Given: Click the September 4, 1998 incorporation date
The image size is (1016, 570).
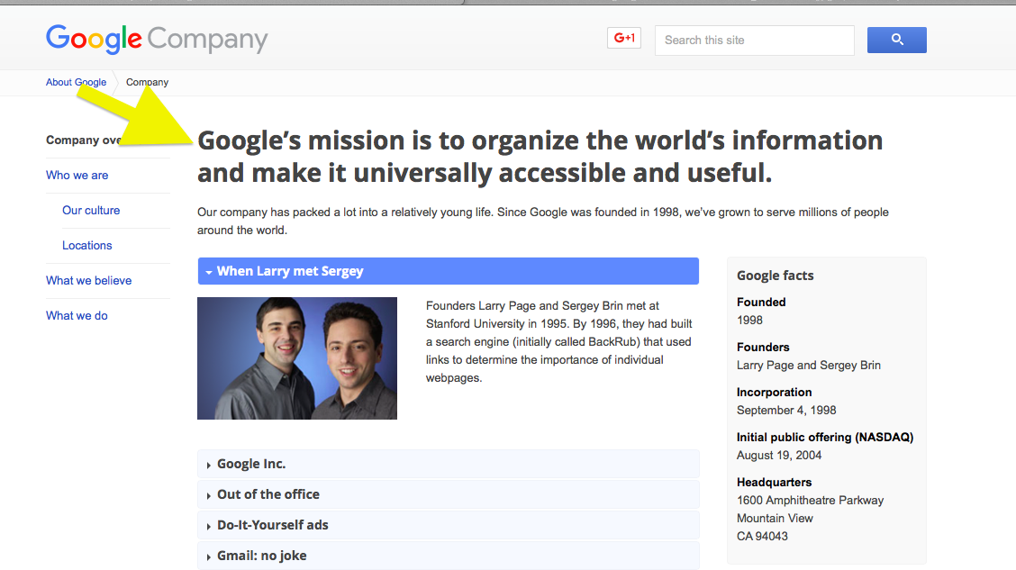Looking at the screenshot, I should pos(786,410).
